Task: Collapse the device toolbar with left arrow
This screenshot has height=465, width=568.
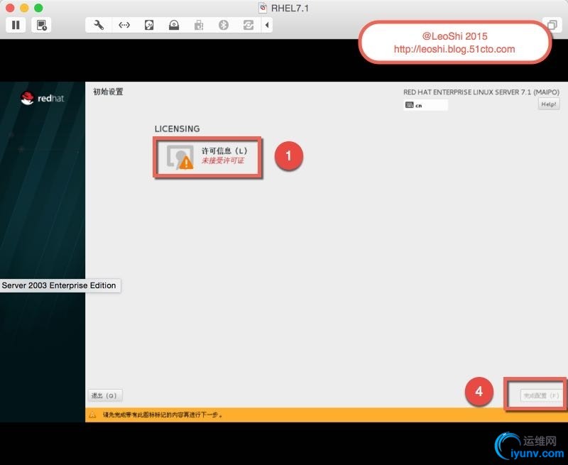Action: 267,25
